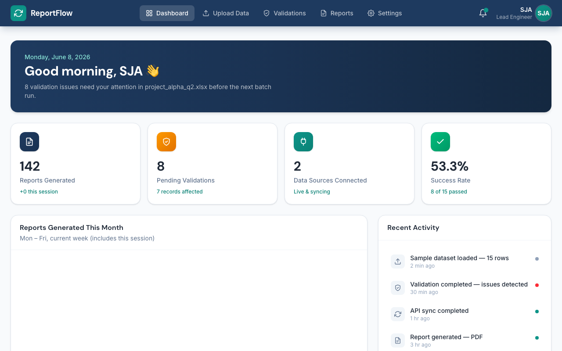Screen dimensions: 562x351
Task: Select the API sync completed entry
Action: (x=465, y=314)
